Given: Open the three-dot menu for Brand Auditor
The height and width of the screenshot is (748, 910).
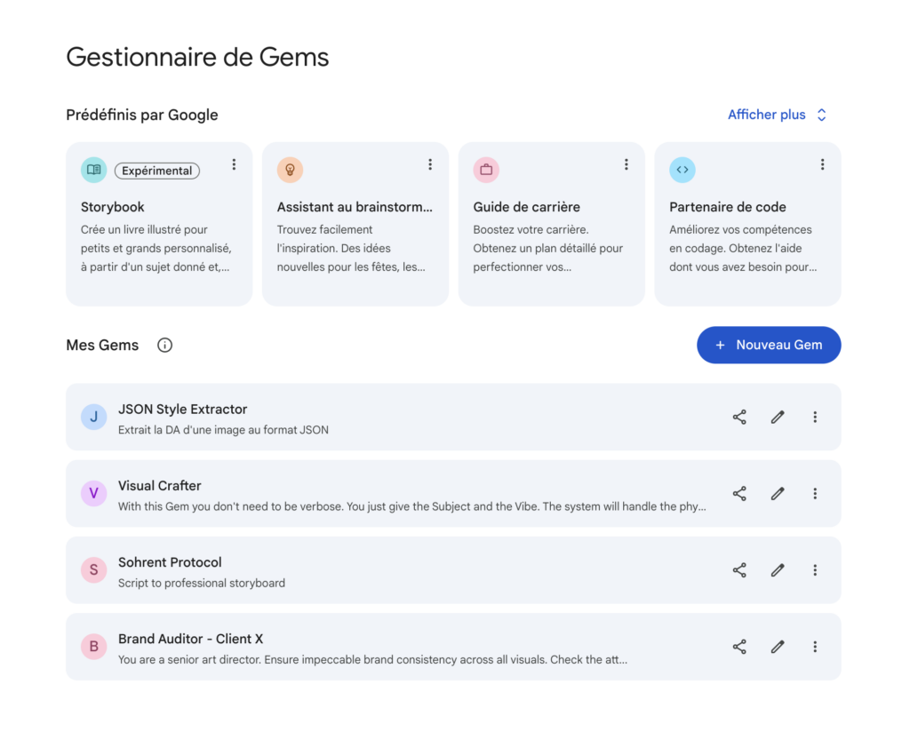Looking at the screenshot, I should (815, 647).
